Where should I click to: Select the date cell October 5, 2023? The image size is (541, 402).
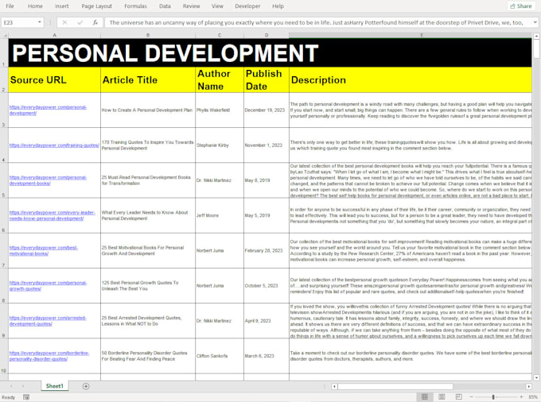click(266, 285)
